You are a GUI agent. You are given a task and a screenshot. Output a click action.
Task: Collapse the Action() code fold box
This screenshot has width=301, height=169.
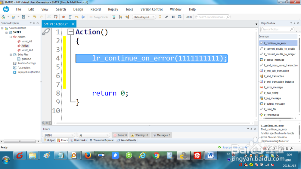click(x=71, y=32)
